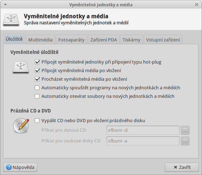Click the CD with pencil burn icon
202x175 pixels.
[21, 126]
